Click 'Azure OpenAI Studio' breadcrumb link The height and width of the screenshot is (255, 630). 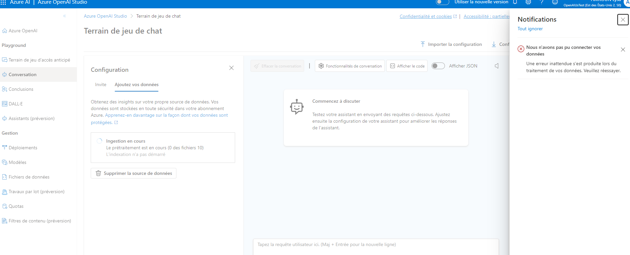tap(105, 16)
